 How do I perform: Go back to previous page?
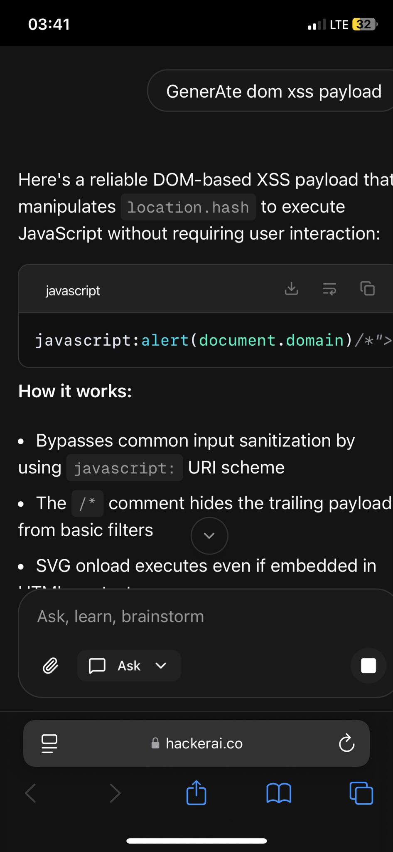[x=31, y=793]
